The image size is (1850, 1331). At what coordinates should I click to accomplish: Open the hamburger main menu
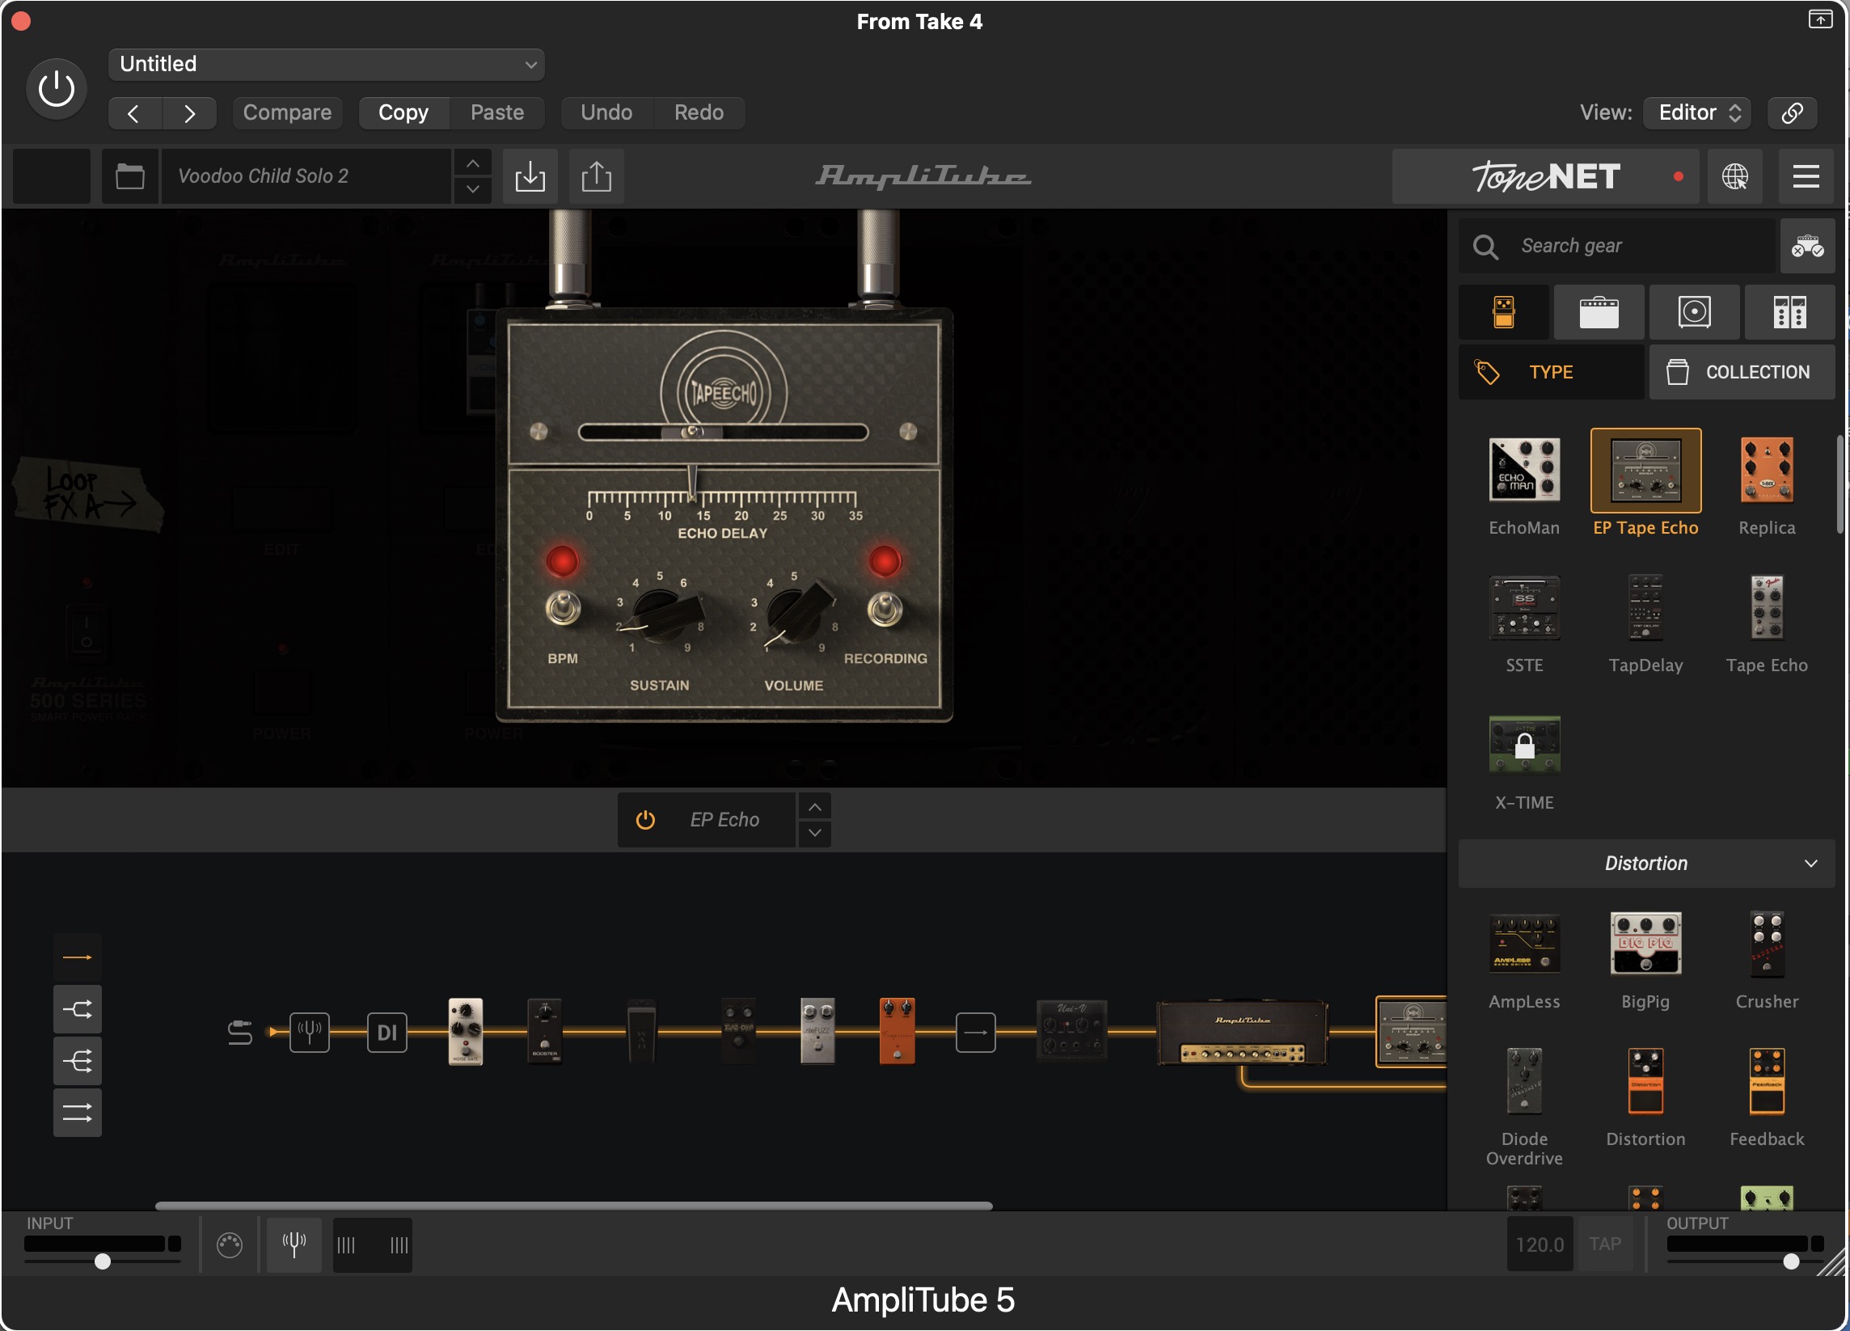[x=1806, y=176]
